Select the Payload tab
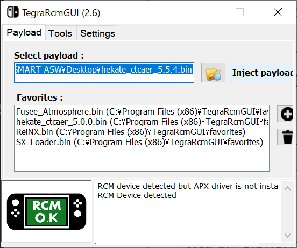The image size is (297, 248). (24, 32)
